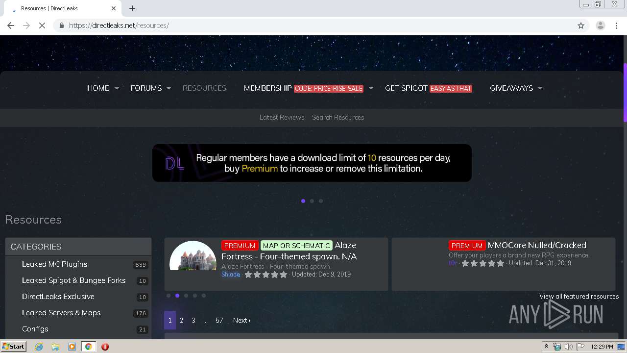627x353 pixels.
Task: View site info via the lock icon
Action: (61, 25)
